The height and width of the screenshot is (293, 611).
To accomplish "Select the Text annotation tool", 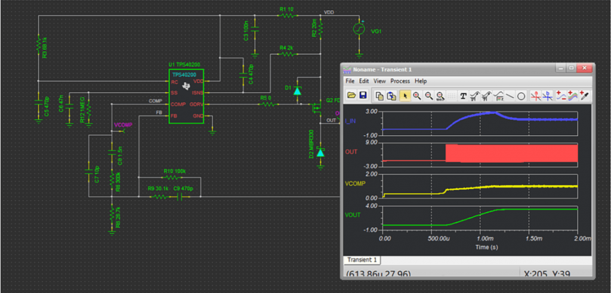I will coord(463,95).
